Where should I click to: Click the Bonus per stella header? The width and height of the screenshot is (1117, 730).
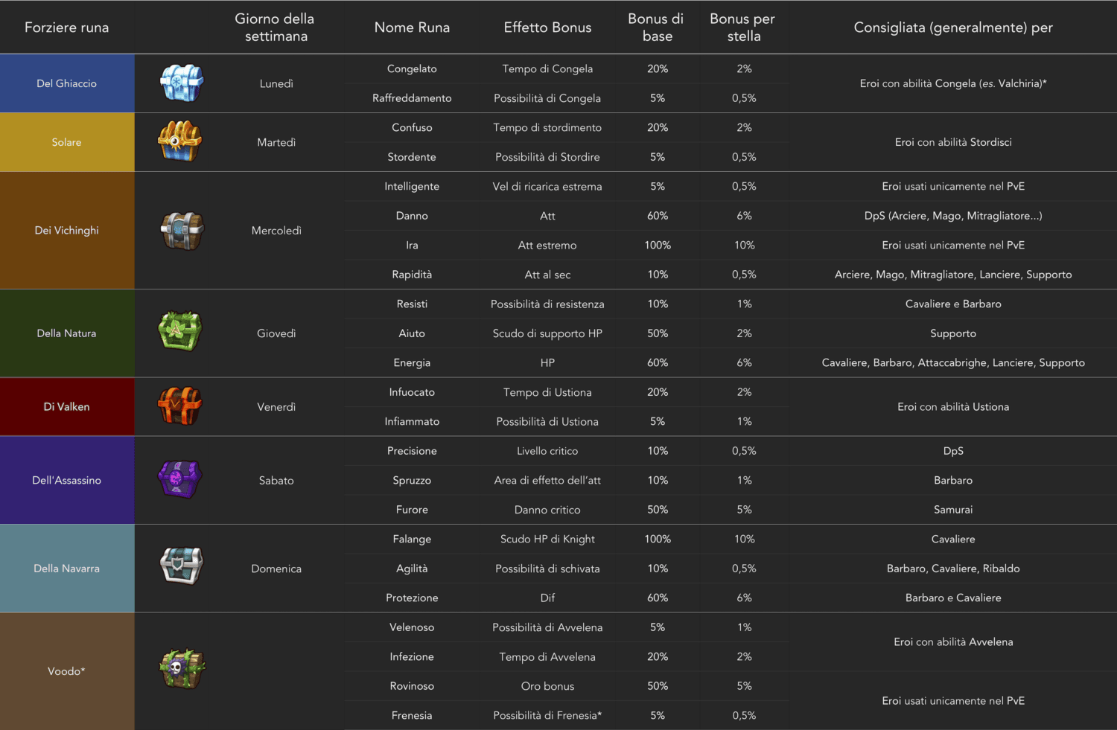coord(743,28)
